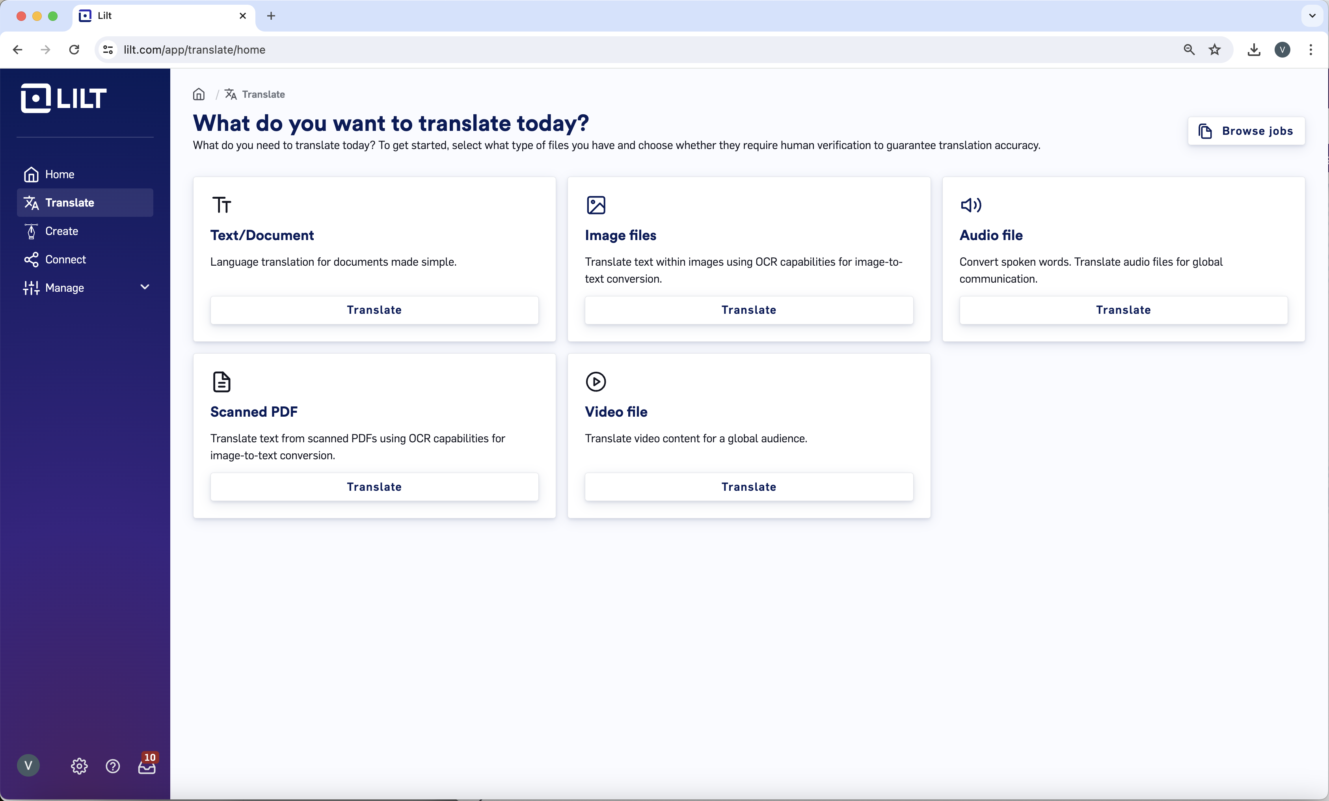Open Manage in the sidebar
Screen dimensions: 1329x801
click(85, 287)
